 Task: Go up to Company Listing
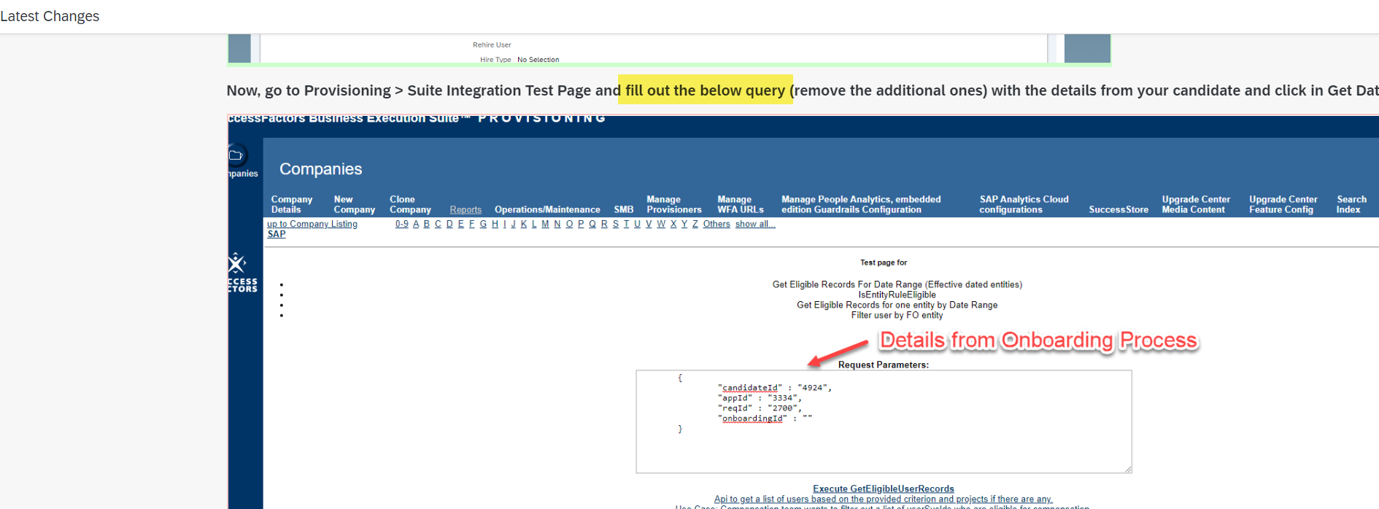(x=312, y=224)
